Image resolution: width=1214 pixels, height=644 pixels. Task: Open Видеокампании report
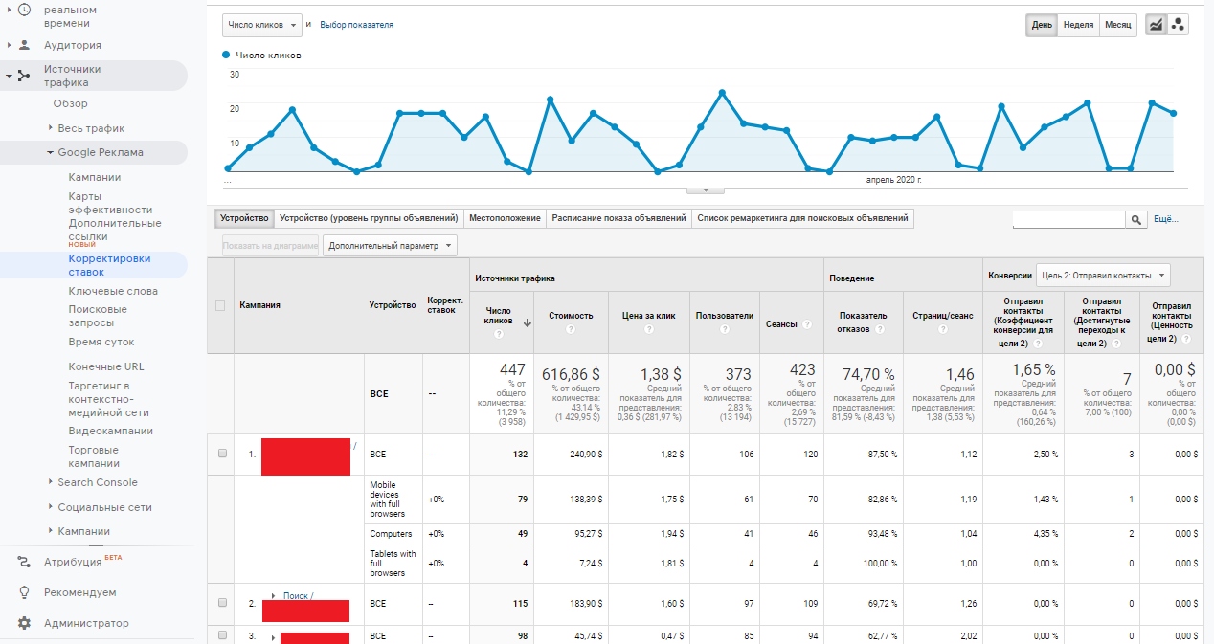[110, 431]
